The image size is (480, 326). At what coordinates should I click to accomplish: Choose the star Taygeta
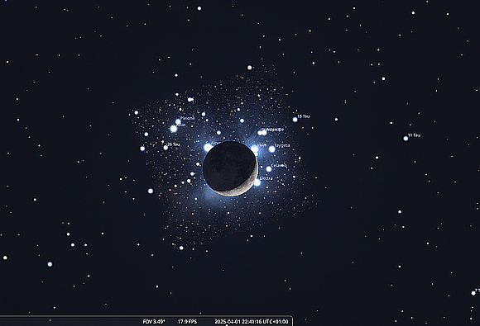271,149
